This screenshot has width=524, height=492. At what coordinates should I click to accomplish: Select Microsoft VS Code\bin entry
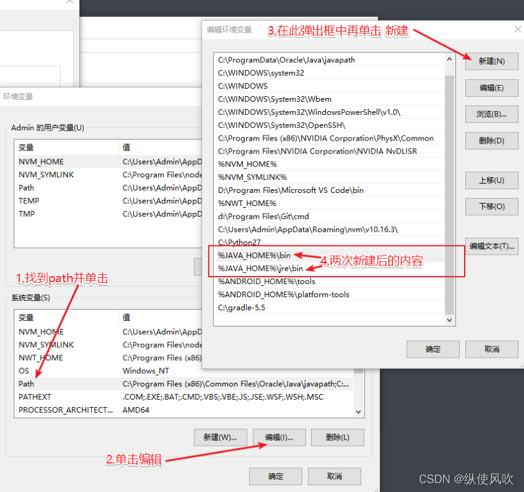(x=329, y=190)
